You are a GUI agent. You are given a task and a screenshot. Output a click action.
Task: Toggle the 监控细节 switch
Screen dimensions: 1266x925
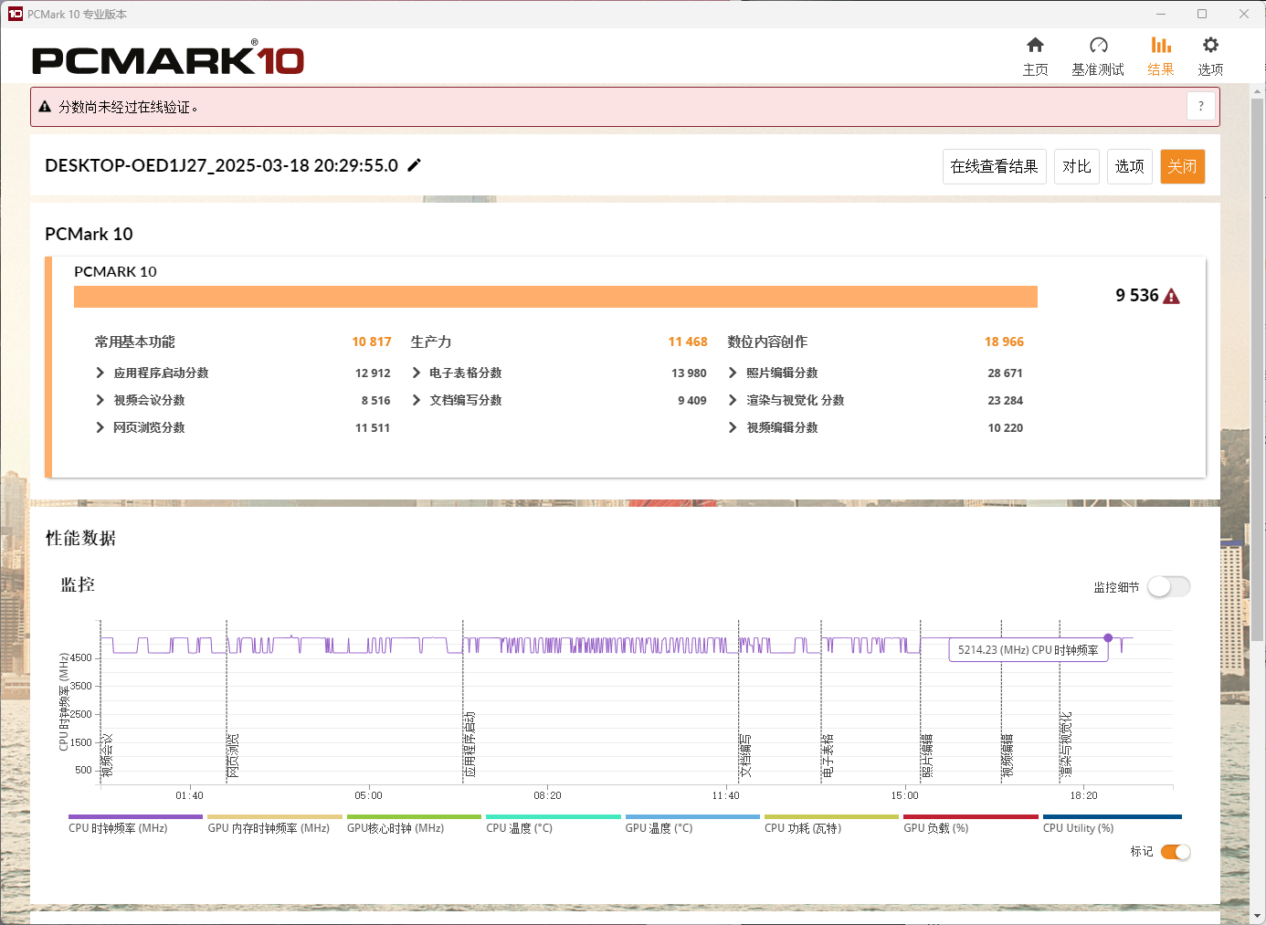[x=1169, y=587]
